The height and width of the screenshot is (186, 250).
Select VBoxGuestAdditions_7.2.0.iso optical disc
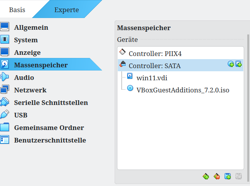click(182, 90)
